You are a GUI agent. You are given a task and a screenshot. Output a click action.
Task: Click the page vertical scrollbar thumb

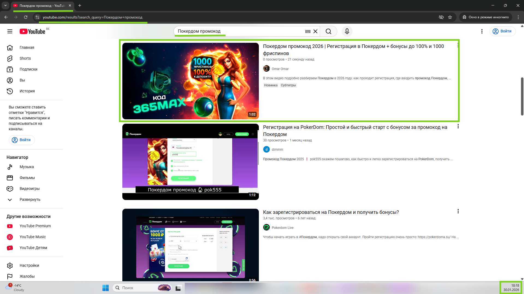(522, 96)
